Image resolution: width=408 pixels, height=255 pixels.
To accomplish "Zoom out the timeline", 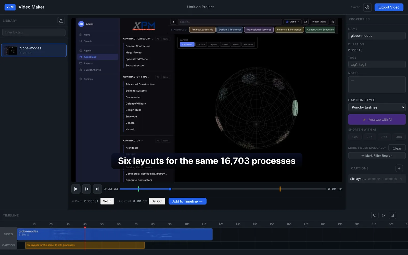I will (x=375, y=215).
